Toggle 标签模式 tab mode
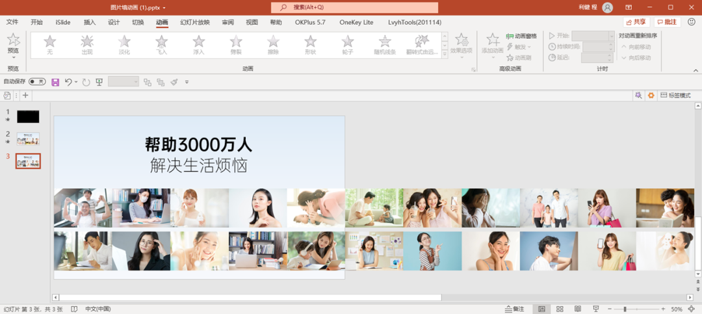The width and height of the screenshot is (702, 314). (x=675, y=96)
